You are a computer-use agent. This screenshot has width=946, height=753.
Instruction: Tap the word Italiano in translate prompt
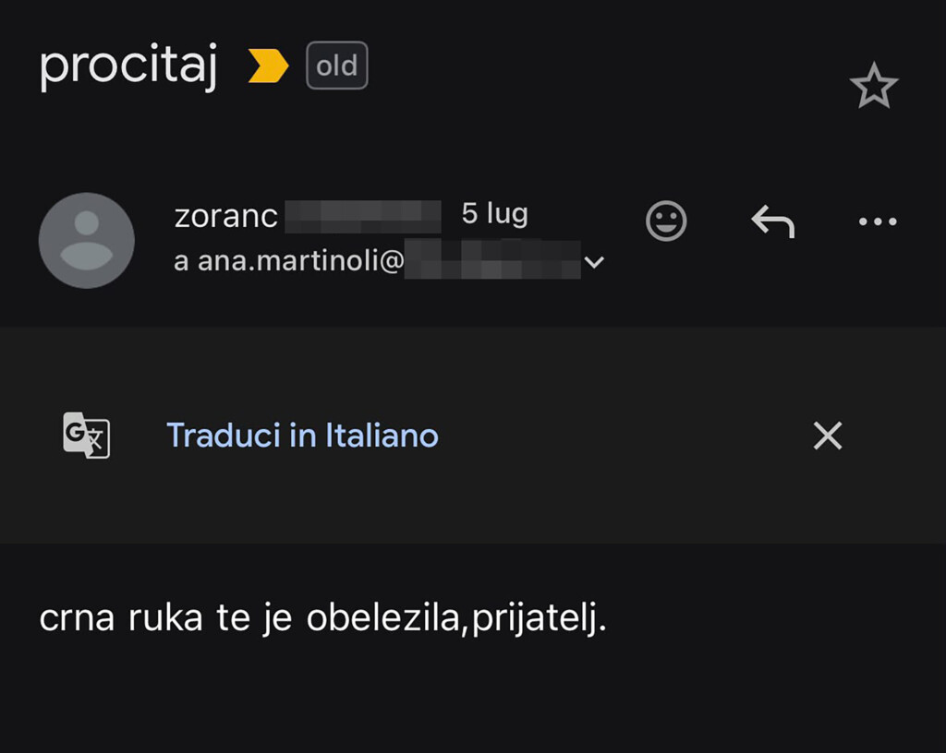point(382,435)
